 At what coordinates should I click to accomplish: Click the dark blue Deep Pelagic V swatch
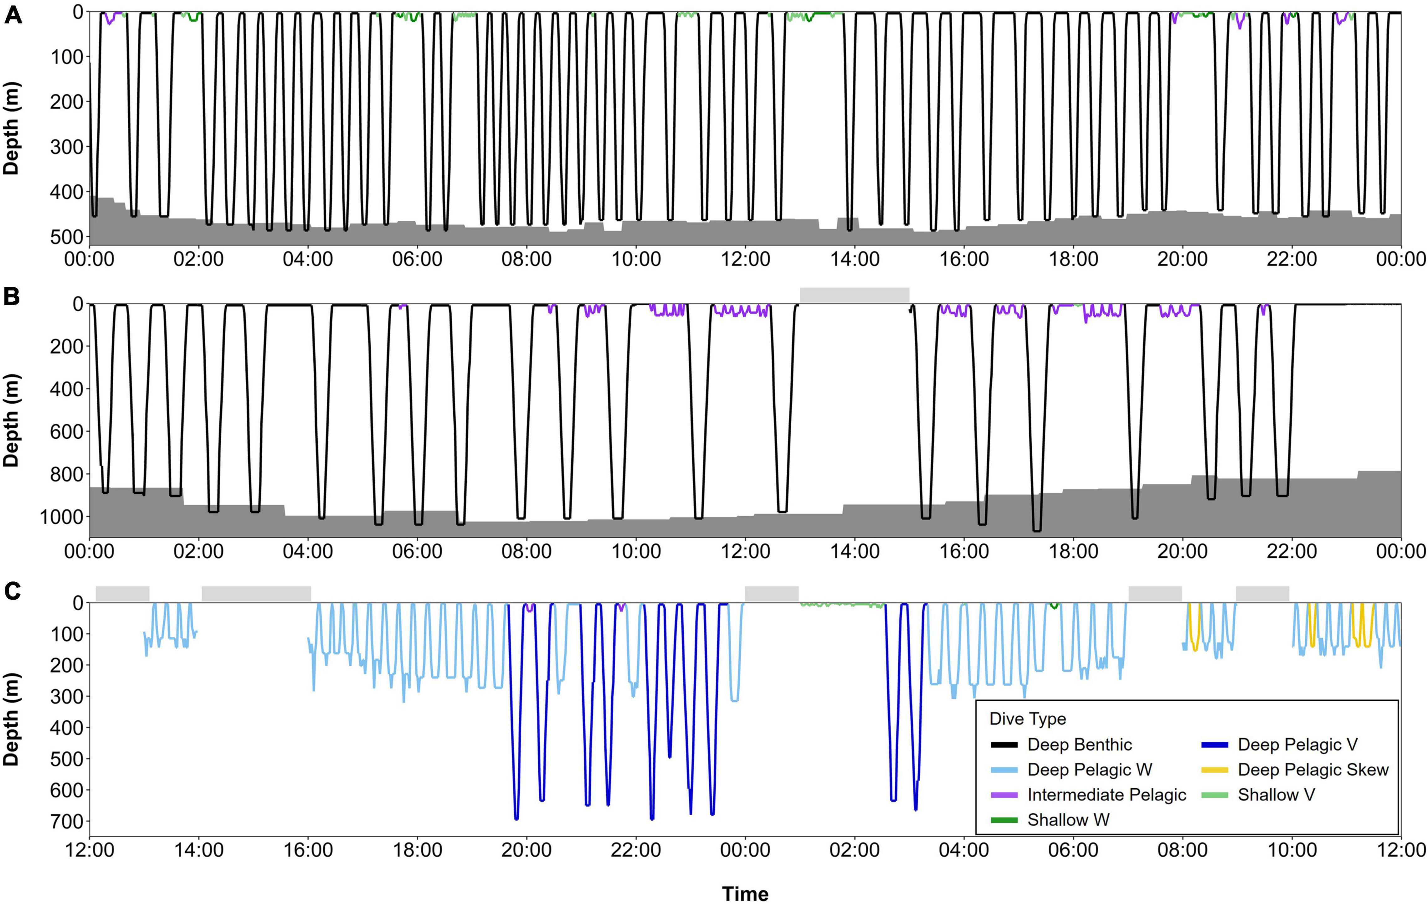point(1214,745)
